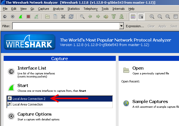The image size is (179, 126).
Task: Click the globe Sample Captures icon
Action: coord(126,103)
